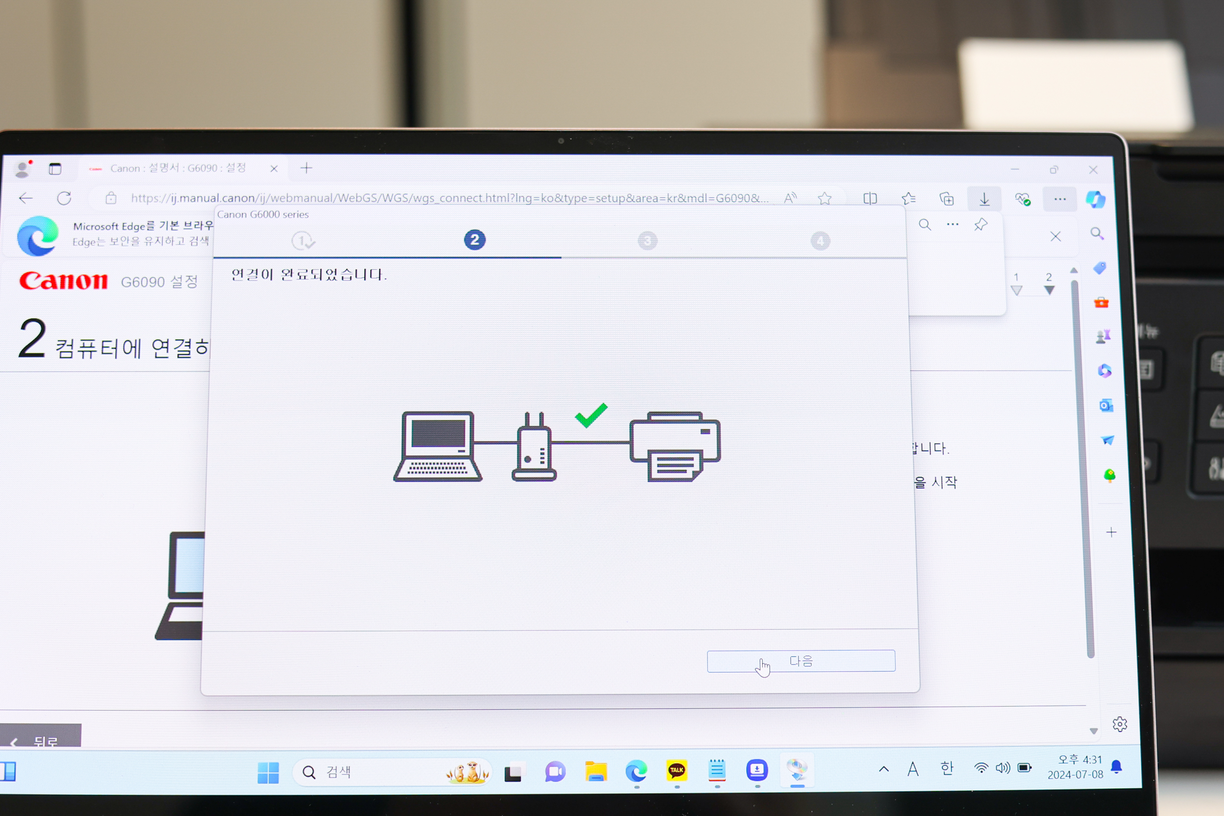Go back with the browser back arrow
Screen dimensions: 1224x816
25,198
